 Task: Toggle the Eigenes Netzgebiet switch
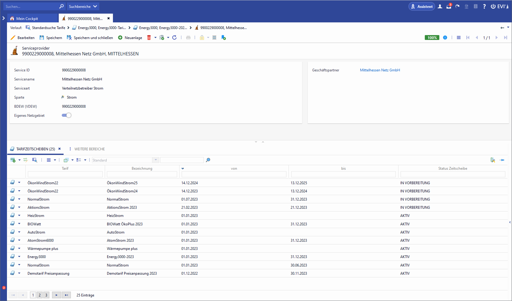(x=67, y=115)
